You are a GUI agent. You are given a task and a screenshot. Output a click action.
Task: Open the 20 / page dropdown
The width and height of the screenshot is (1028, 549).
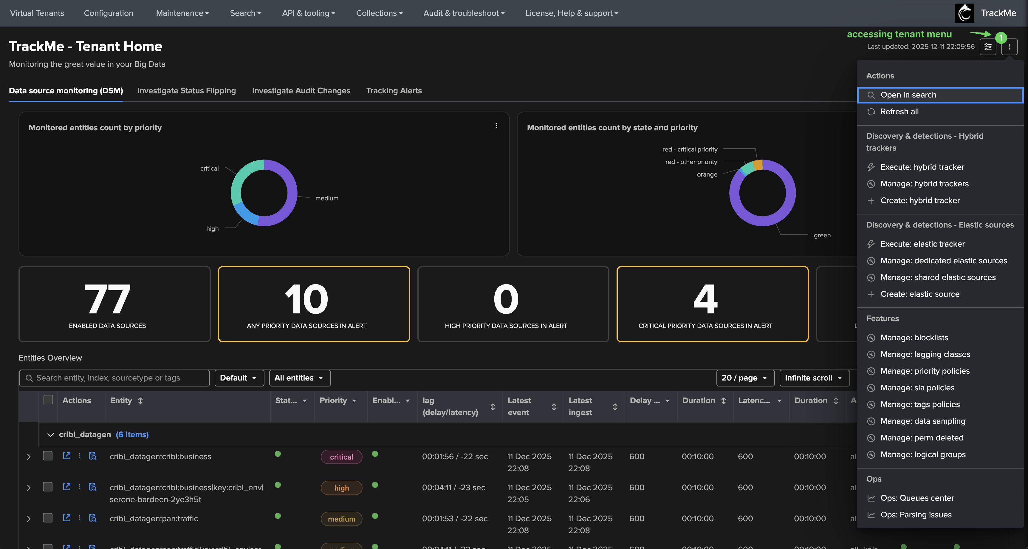(x=745, y=378)
